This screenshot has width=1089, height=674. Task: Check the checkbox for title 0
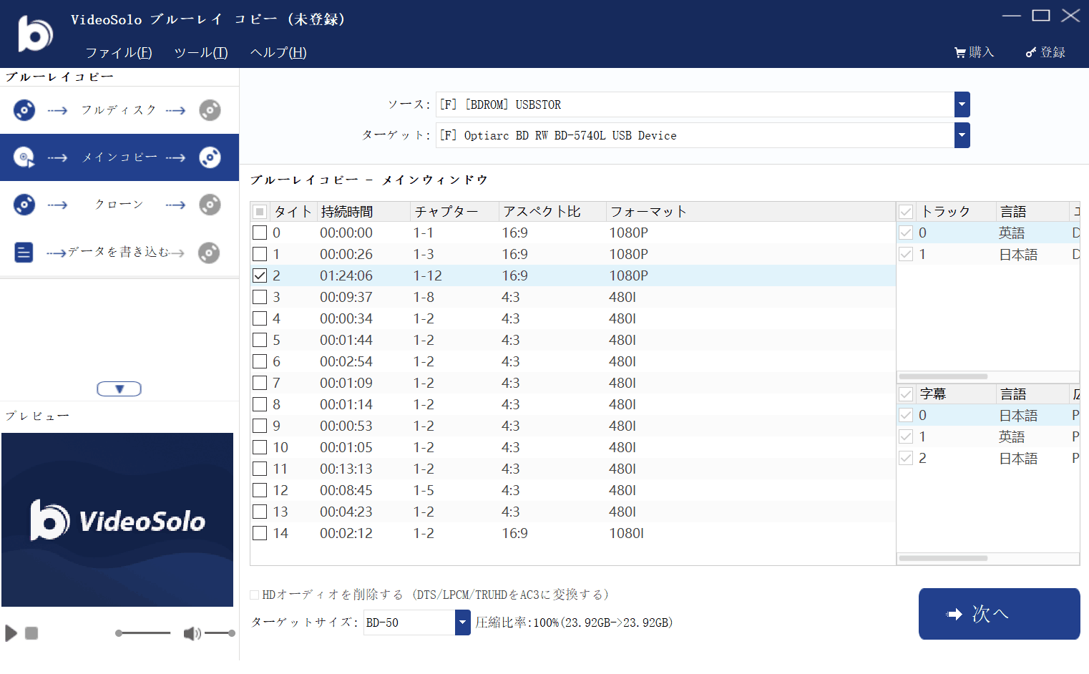[x=260, y=233]
